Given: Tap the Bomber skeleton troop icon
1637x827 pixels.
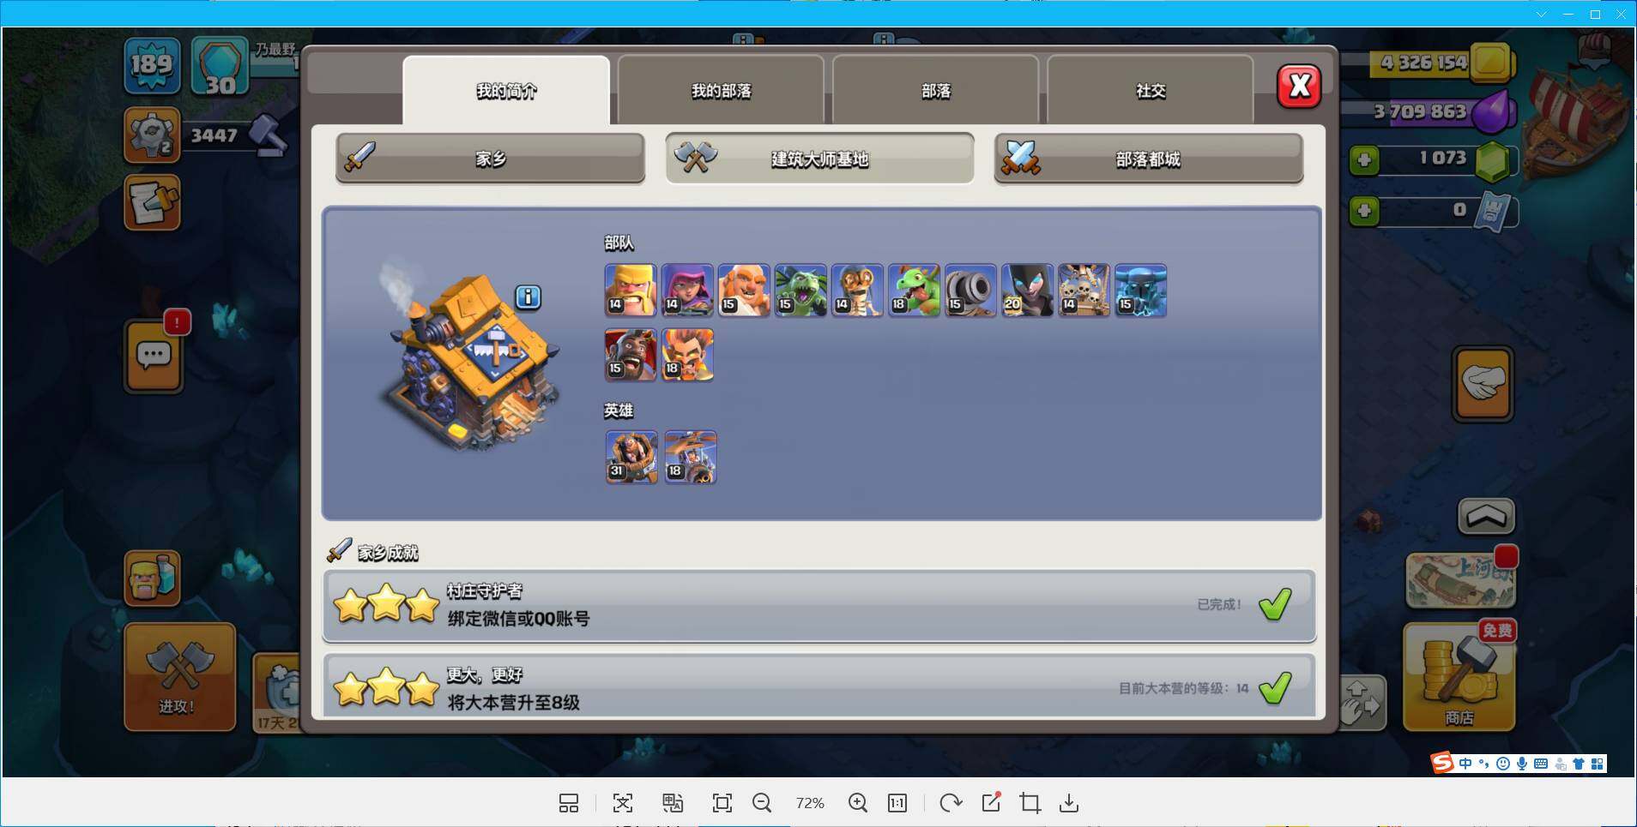Looking at the screenshot, I should click(857, 291).
